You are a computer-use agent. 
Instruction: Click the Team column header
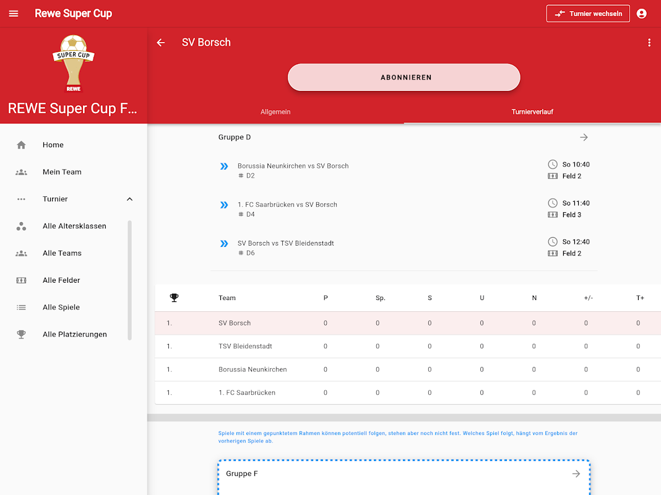click(x=227, y=298)
